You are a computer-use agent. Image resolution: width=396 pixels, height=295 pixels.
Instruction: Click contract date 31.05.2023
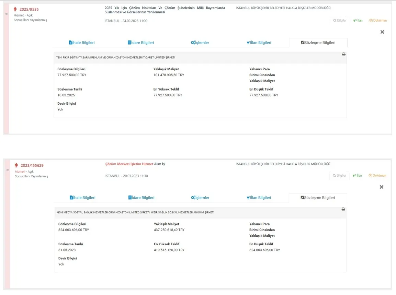[67, 250]
